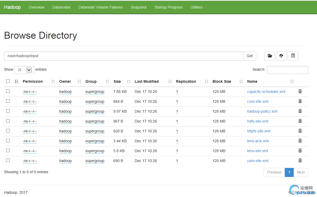Sort by the Name column sort arrows
317x197 pixels.
click(x=292, y=81)
